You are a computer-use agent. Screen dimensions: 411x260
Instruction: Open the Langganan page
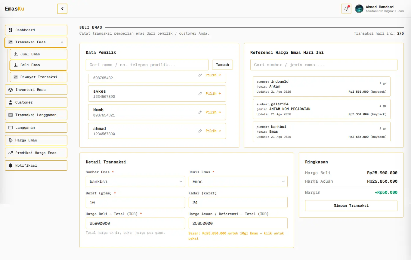click(36, 128)
